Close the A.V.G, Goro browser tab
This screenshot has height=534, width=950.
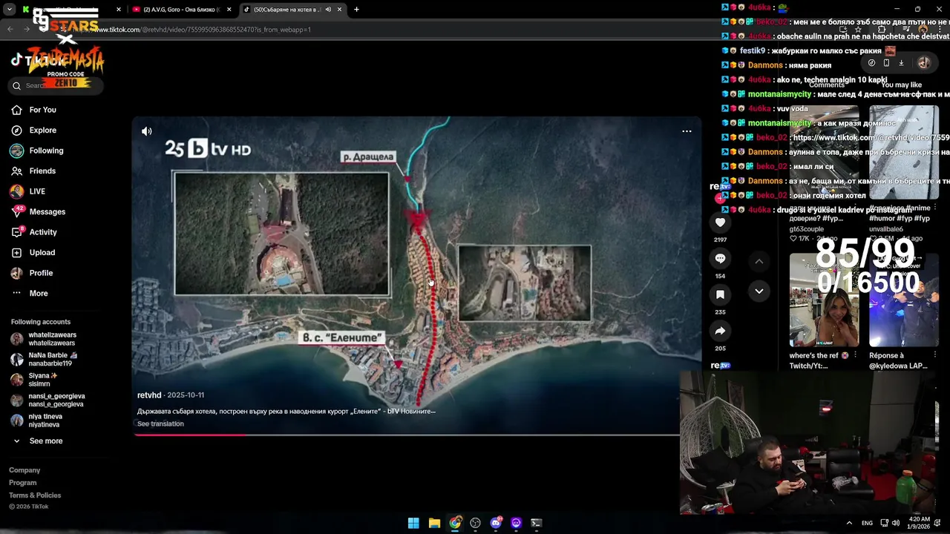pyautogui.click(x=229, y=10)
